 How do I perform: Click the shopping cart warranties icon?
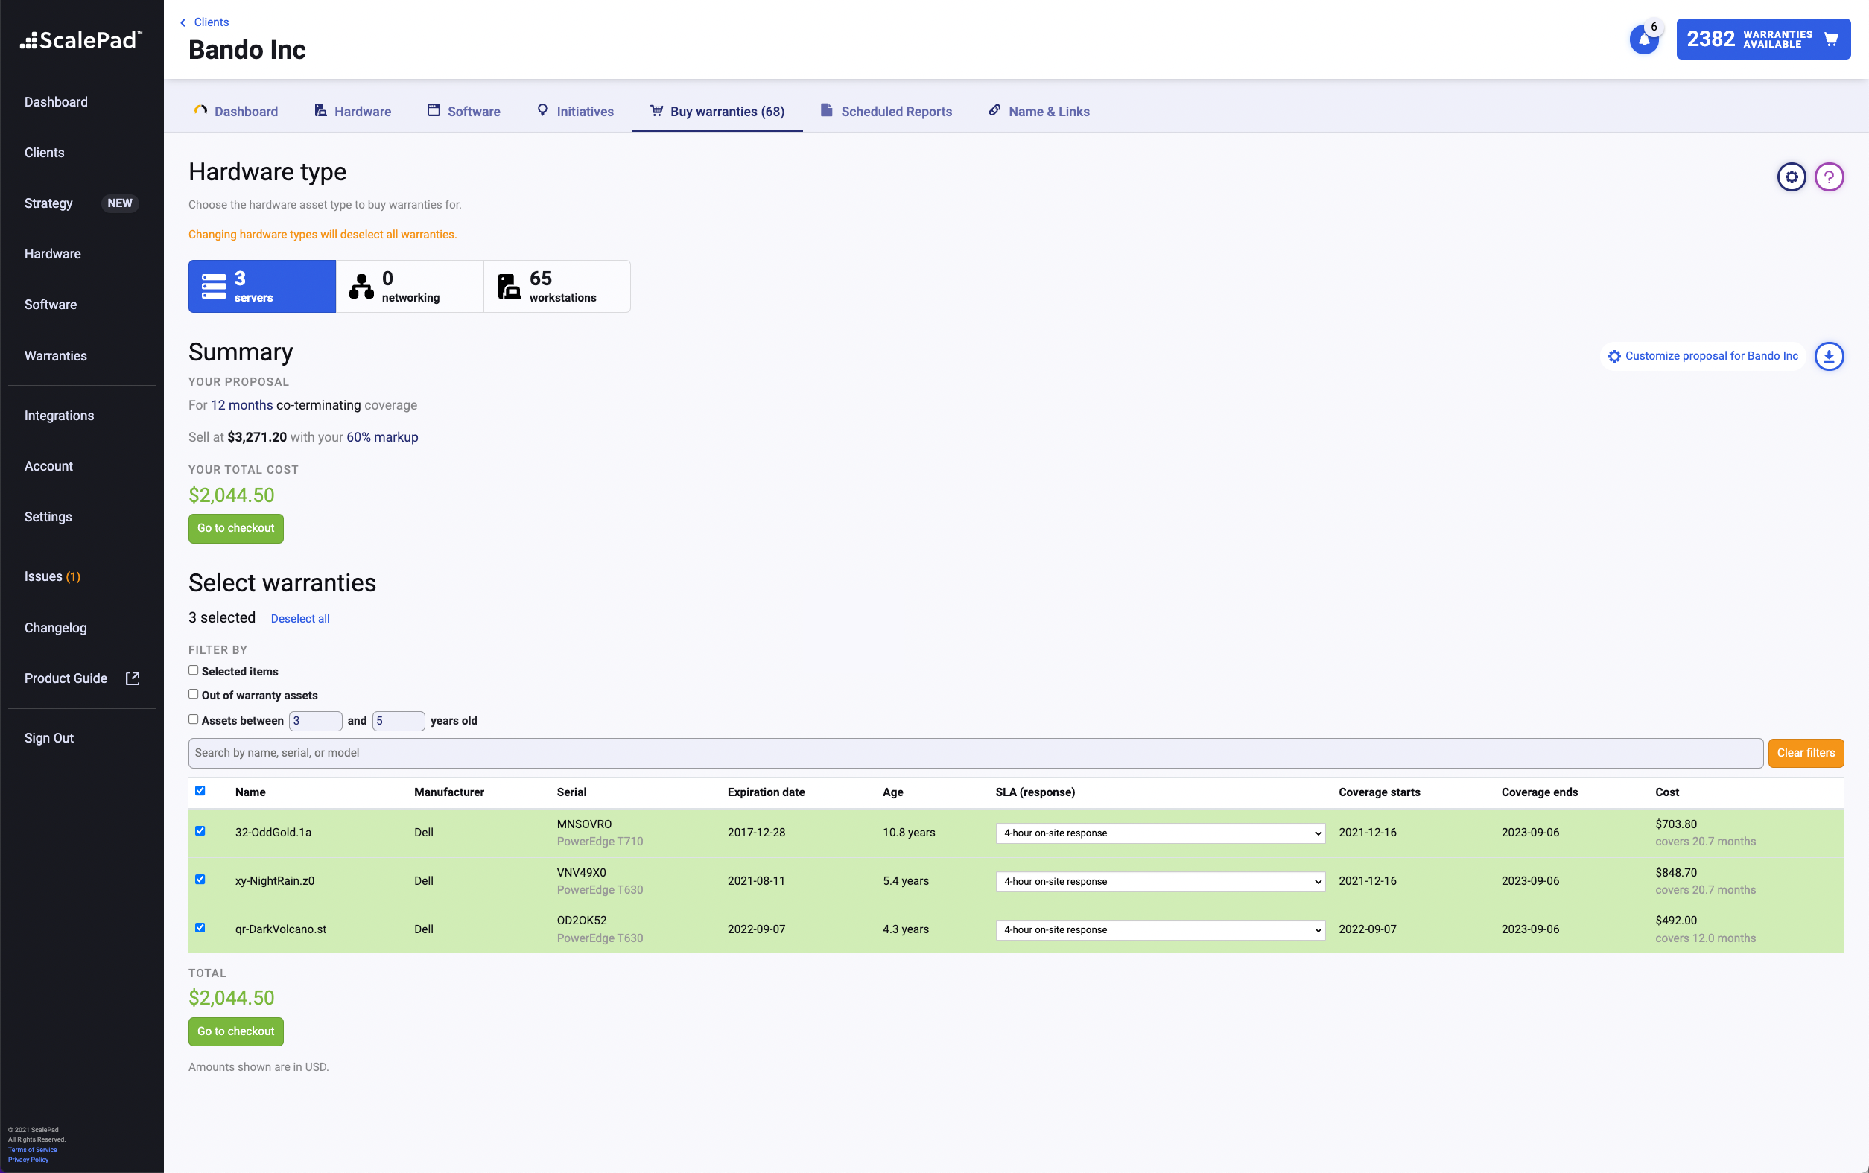pos(1831,39)
